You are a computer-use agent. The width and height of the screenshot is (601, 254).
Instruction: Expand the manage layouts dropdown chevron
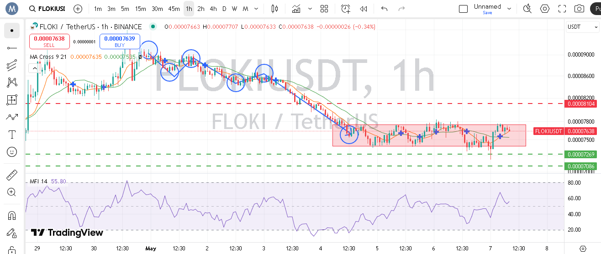point(509,9)
